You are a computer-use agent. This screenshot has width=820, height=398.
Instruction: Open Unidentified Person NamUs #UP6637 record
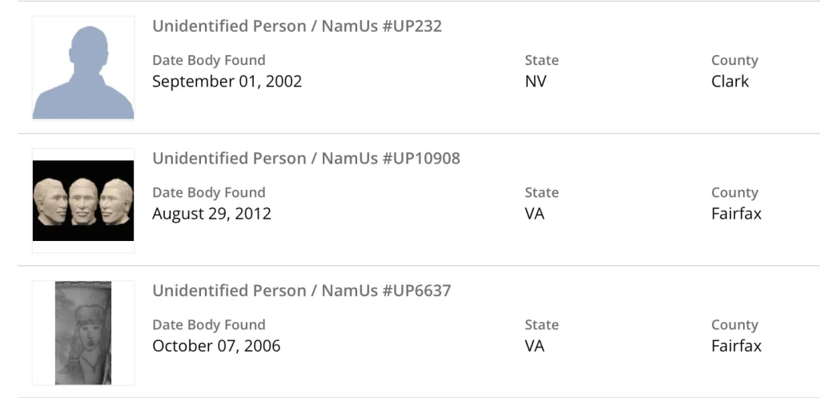click(x=302, y=291)
